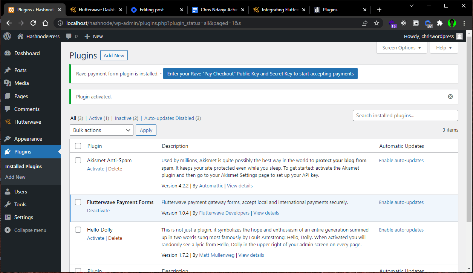473x273 pixels.
Task: Dismiss the Plugin activated notice
Action: [x=450, y=97]
